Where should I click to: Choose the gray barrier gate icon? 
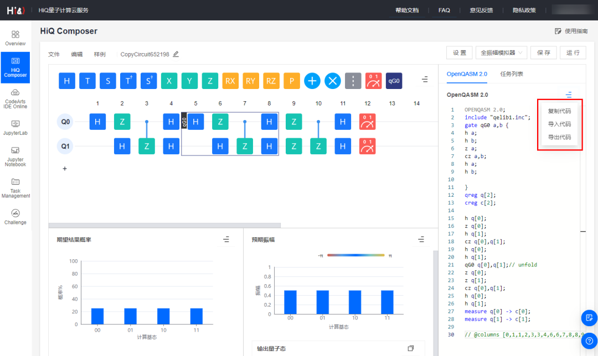[353, 81]
